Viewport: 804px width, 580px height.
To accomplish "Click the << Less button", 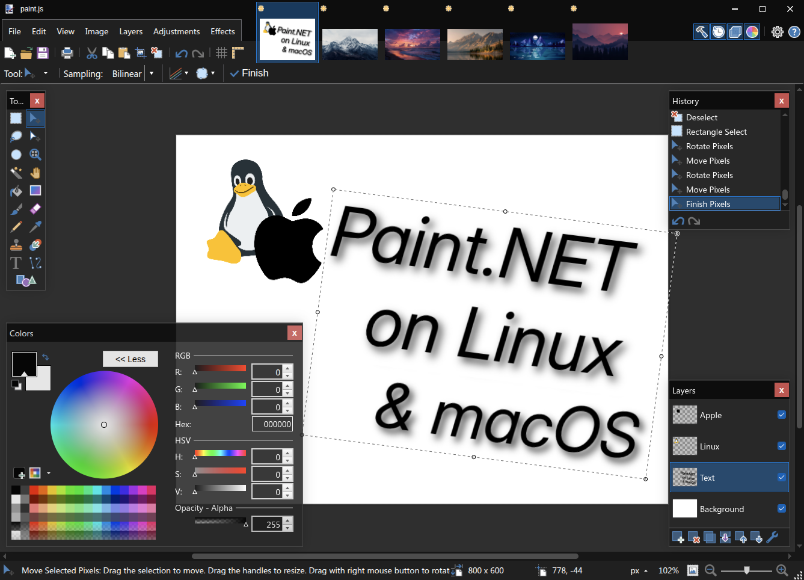I will 130,359.
